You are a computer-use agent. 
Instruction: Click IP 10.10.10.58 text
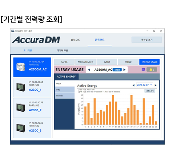[x=36, y=82]
